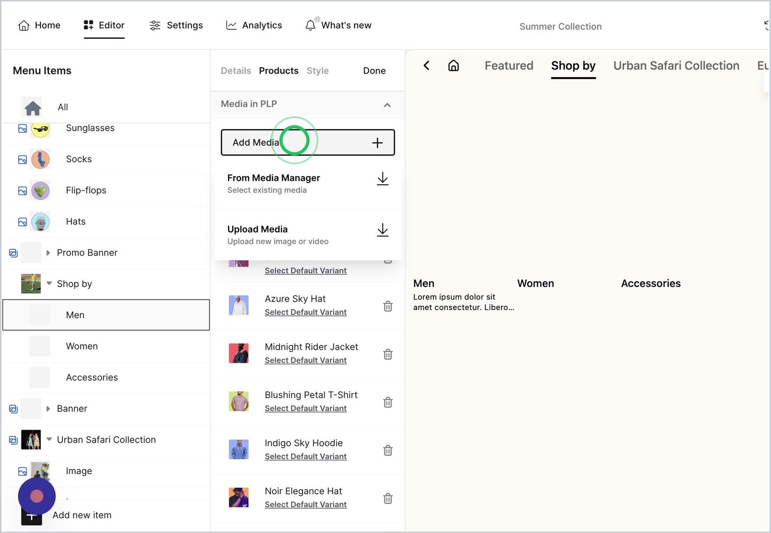
Task: Delete the Noir Elegance Hat product
Action: click(x=388, y=499)
